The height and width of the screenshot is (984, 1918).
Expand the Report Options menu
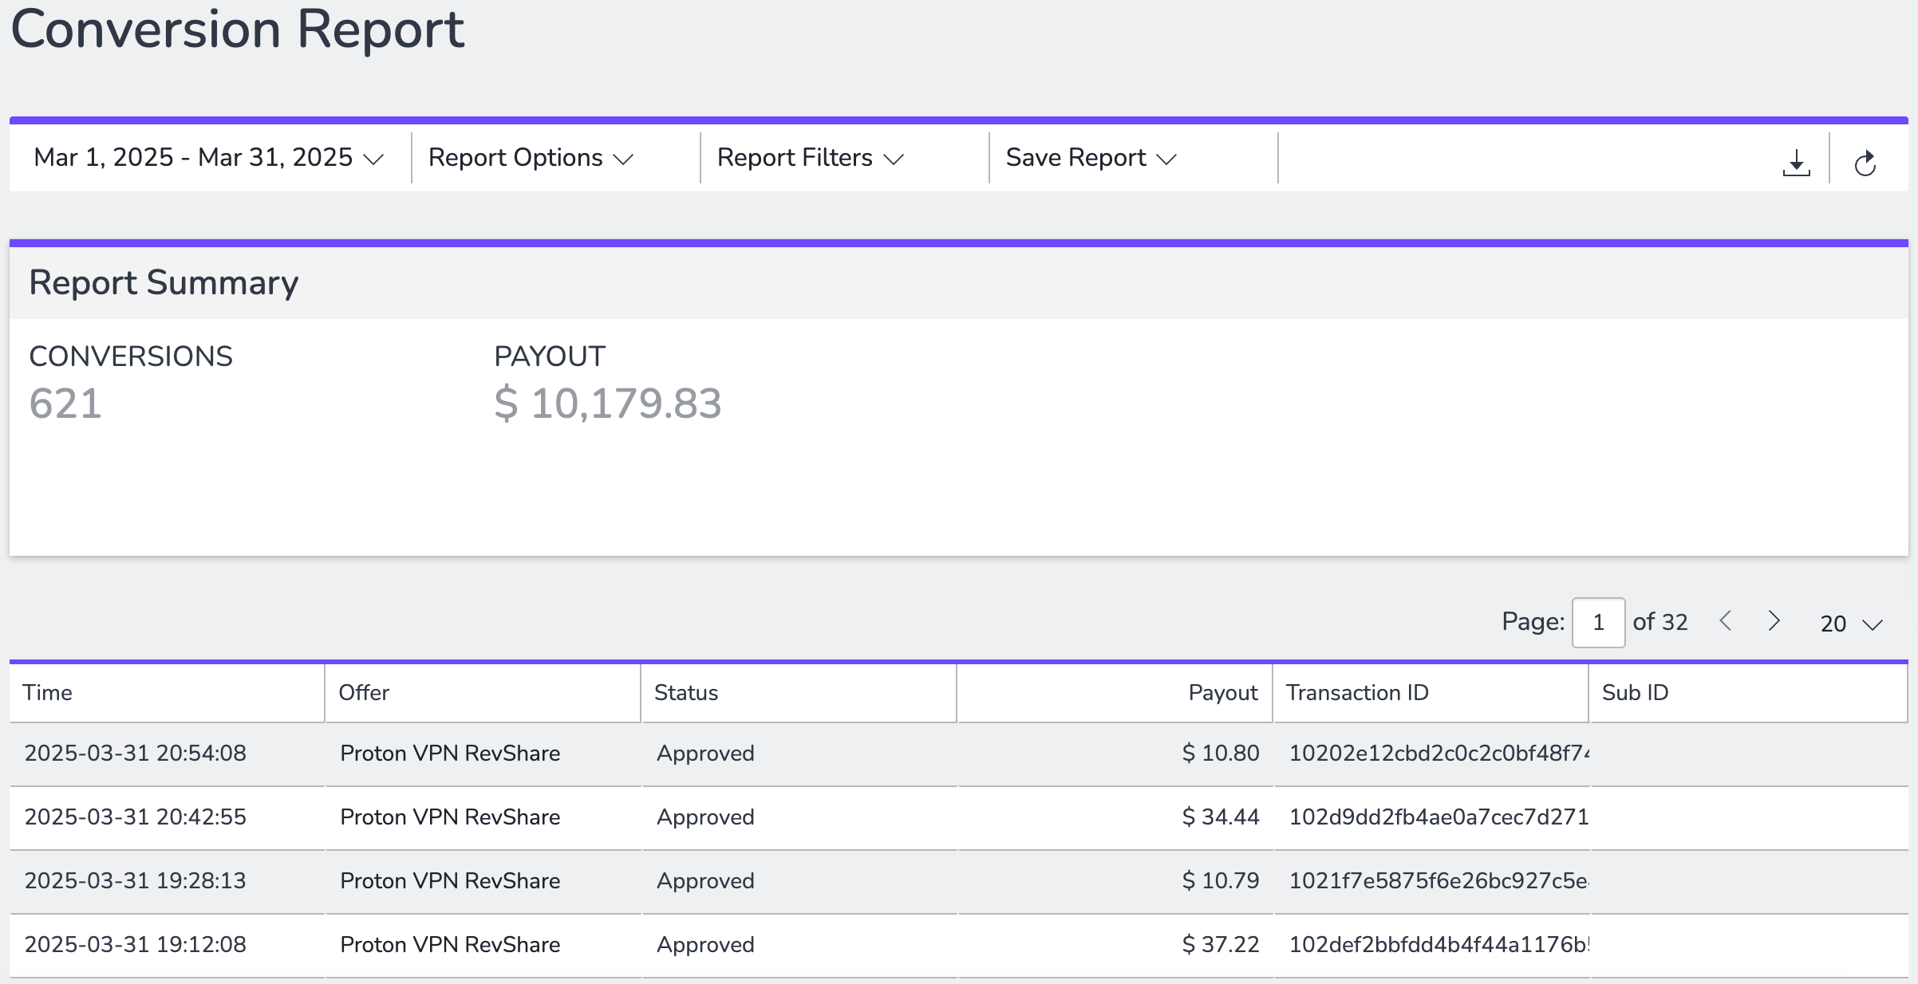pyautogui.click(x=531, y=158)
